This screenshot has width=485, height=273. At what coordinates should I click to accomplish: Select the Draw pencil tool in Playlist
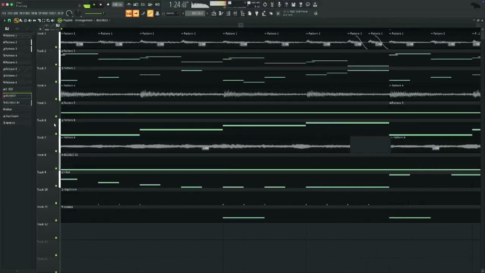16,20
